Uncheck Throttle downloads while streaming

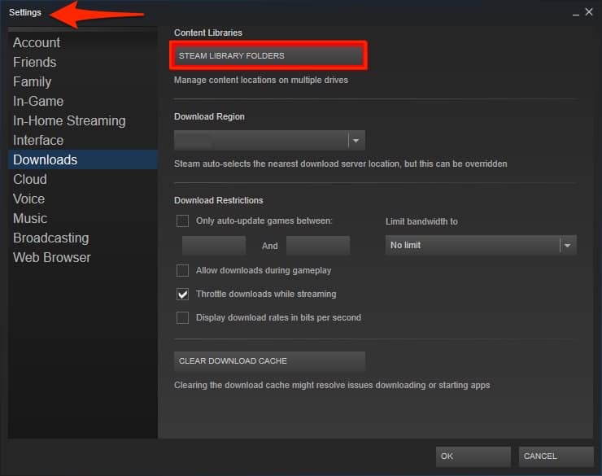[x=182, y=294]
